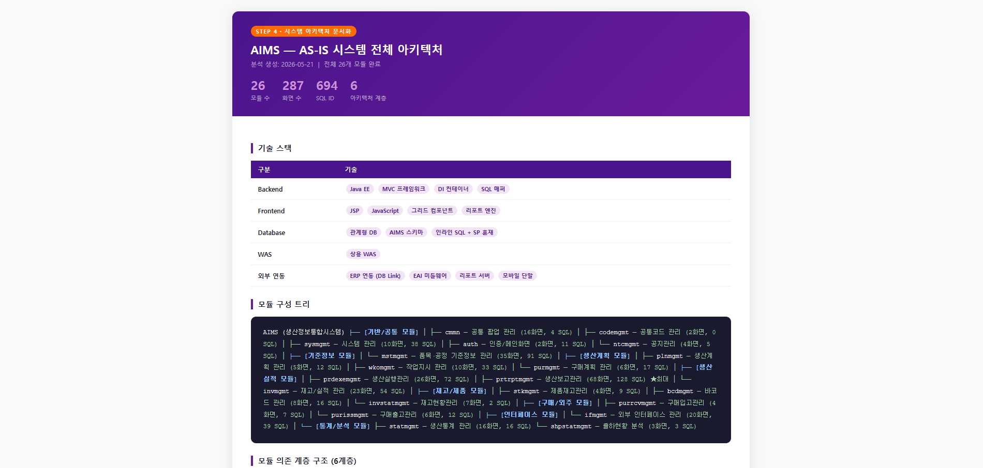Click the 기술 column header
Viewport: 983px width, 468px height.
(351, 169)
